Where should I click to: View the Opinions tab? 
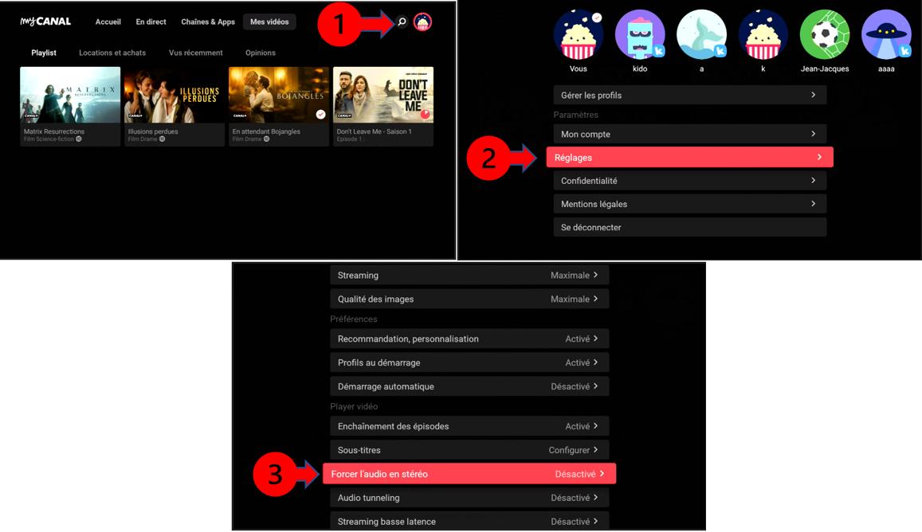point(261,53)
